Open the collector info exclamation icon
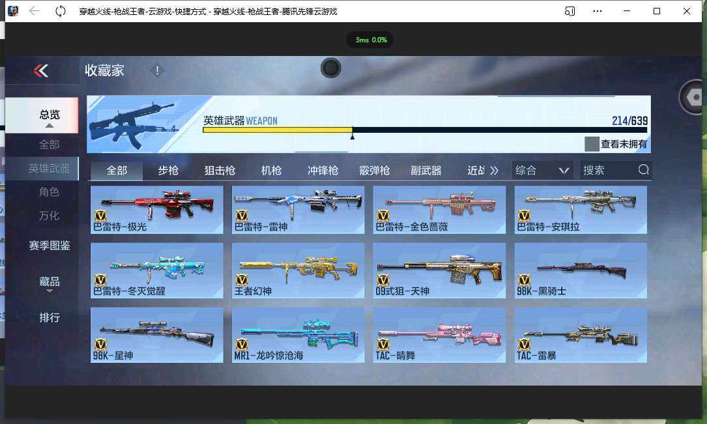The width and height of the screenshot is (707, 424). (x=157, y=71)
